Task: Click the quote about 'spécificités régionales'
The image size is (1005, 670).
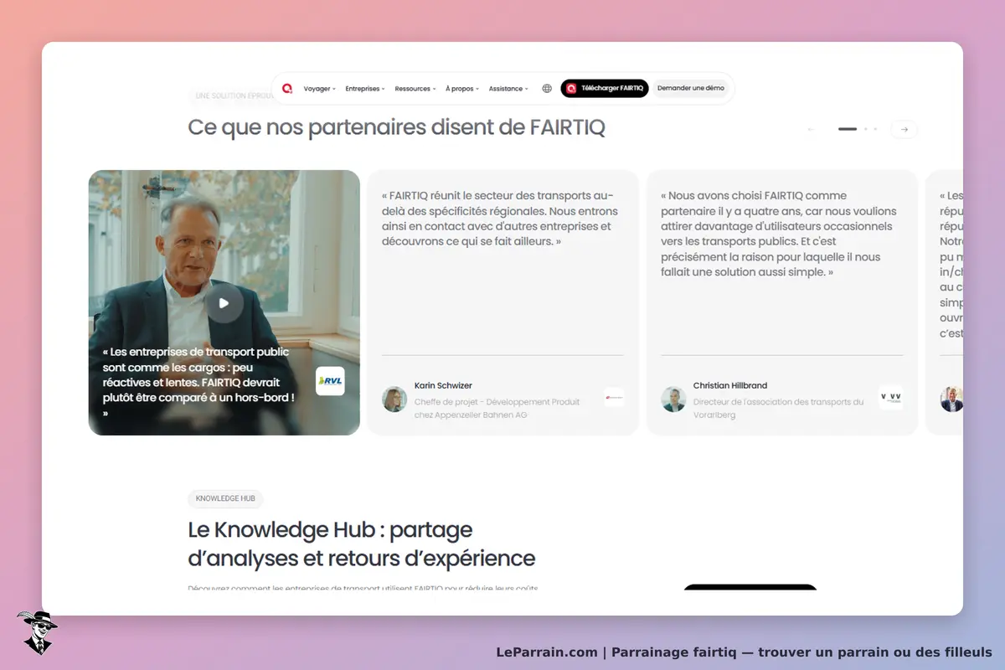Action: coord(500,219)
